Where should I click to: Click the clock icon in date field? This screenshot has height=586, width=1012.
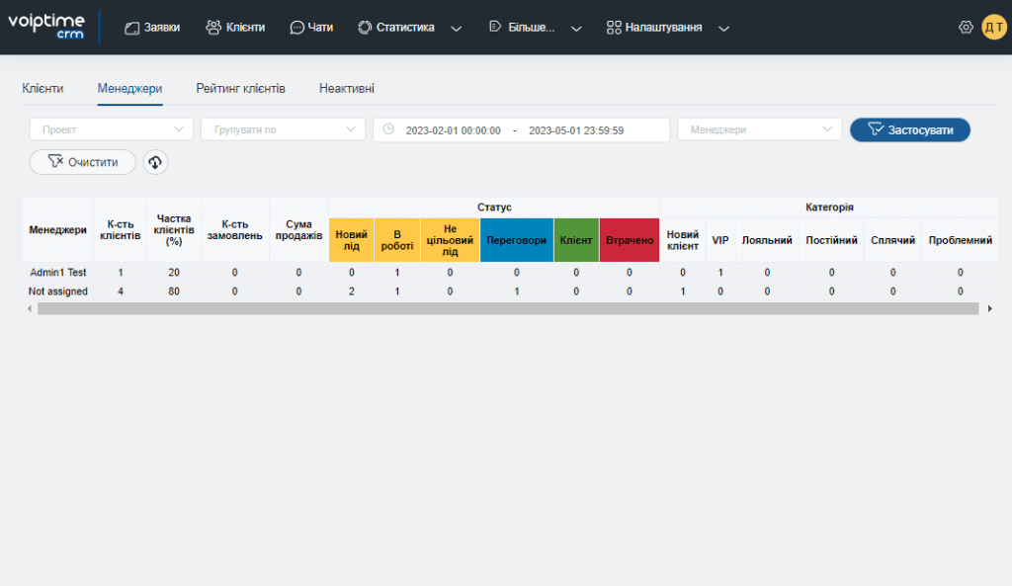(388, 129)
